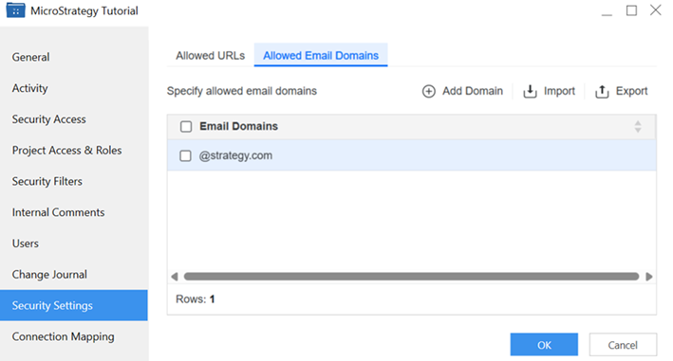Confirm changes with the OK button
The image size is (673, 361).
[x=544, y=345]
